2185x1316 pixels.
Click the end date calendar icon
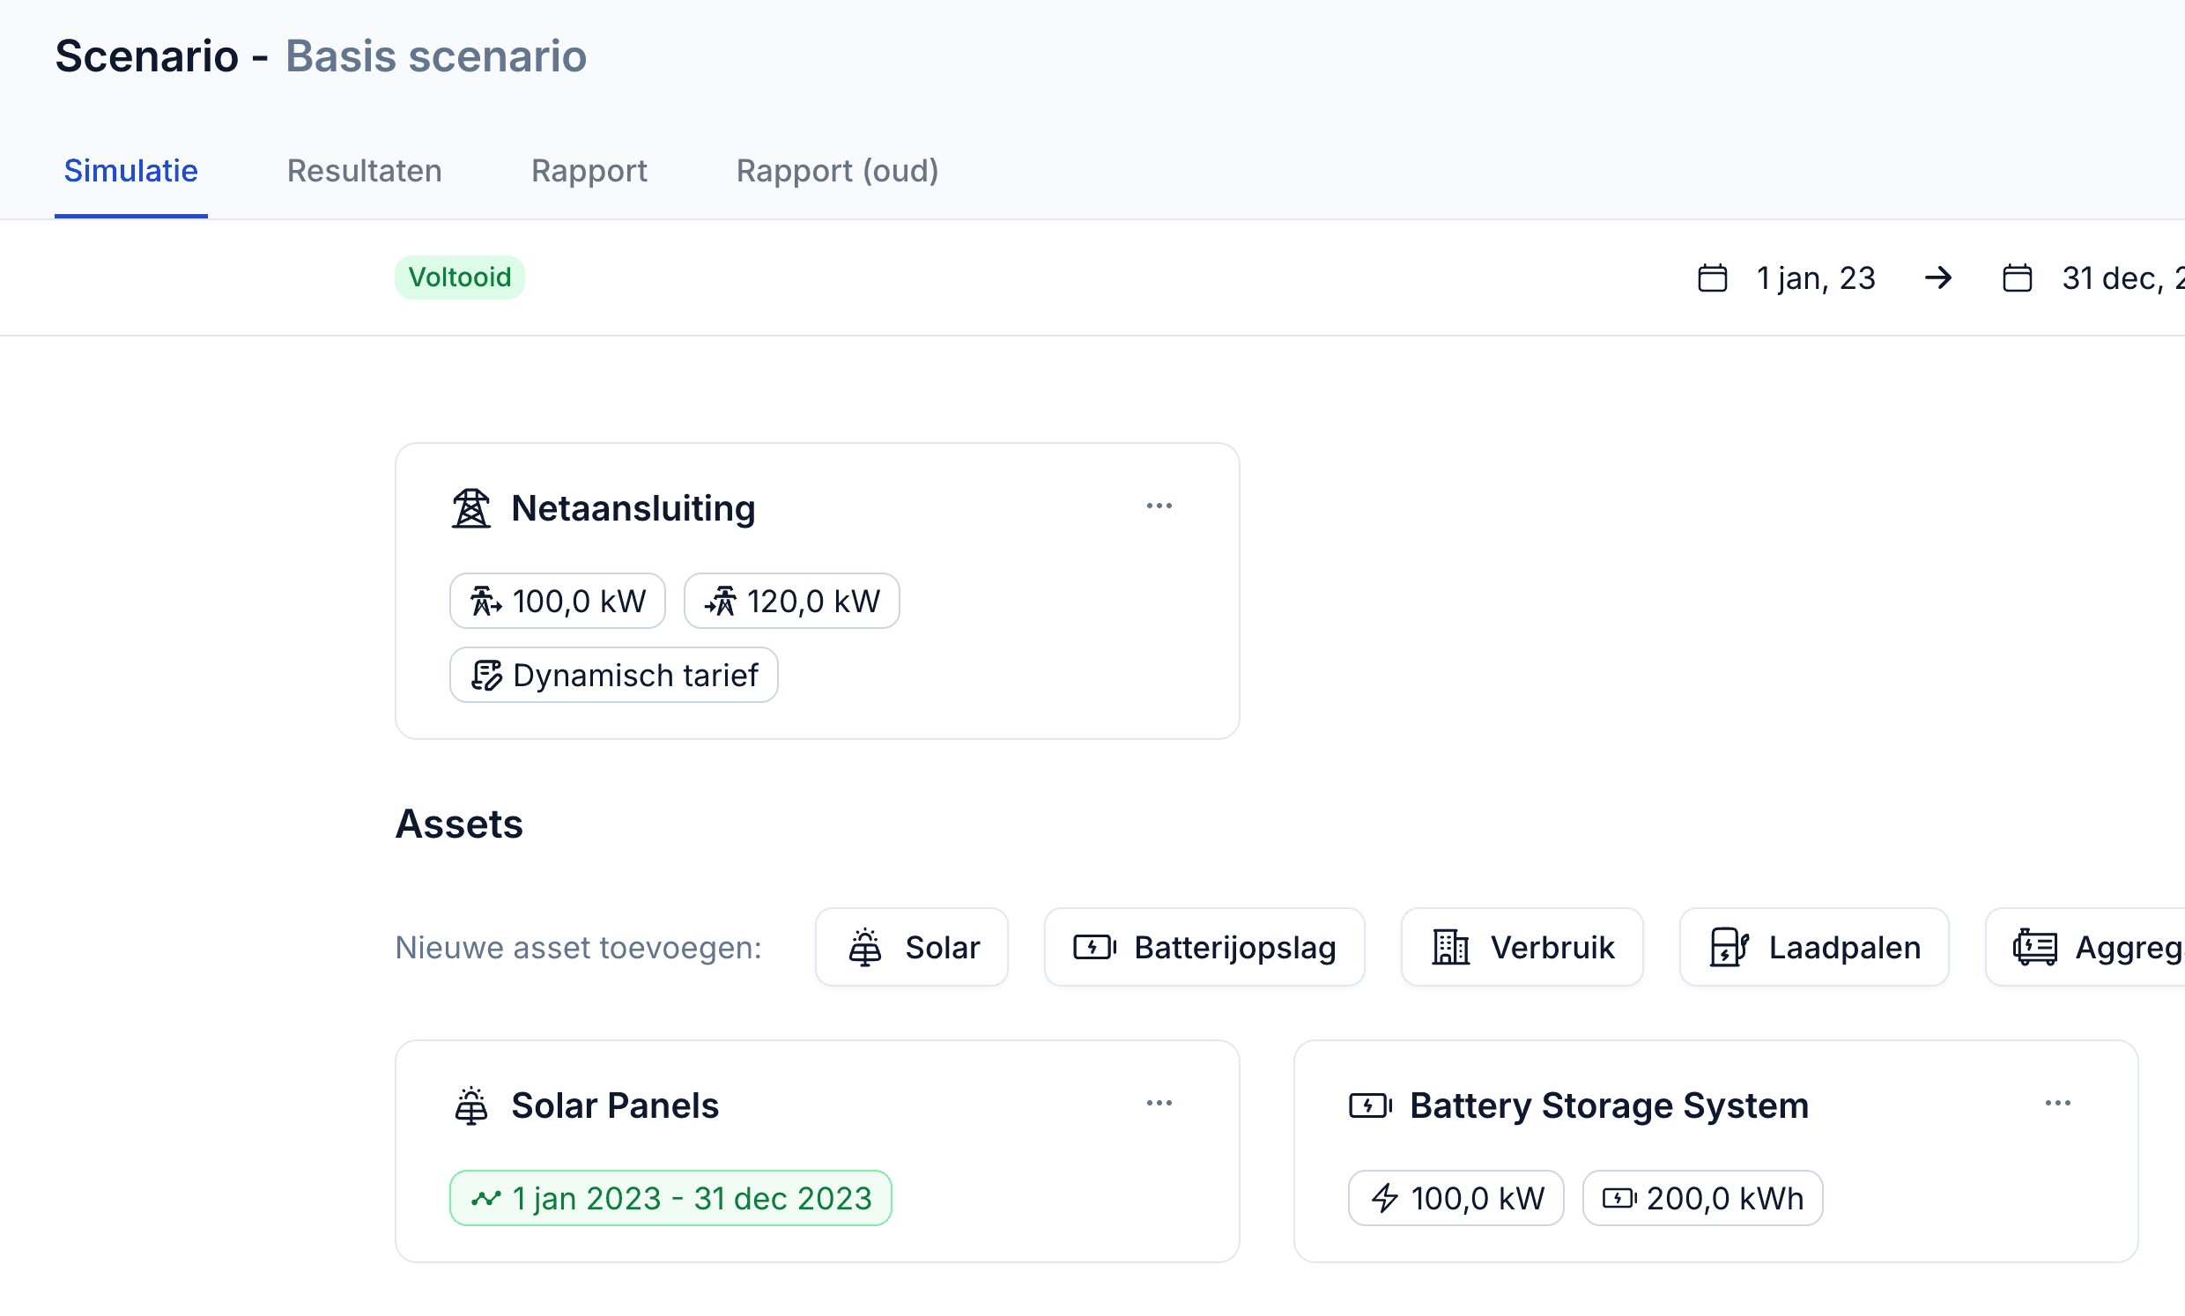point(2017,278)
